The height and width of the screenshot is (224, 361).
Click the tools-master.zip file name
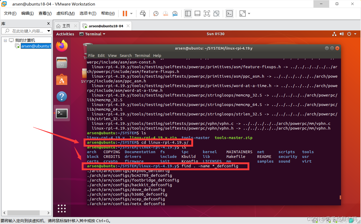(233, 138)
